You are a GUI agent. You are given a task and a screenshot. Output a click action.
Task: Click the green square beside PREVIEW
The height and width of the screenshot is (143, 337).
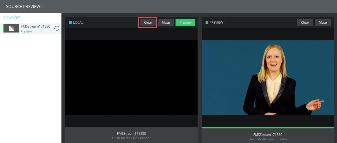click(207, 23)
